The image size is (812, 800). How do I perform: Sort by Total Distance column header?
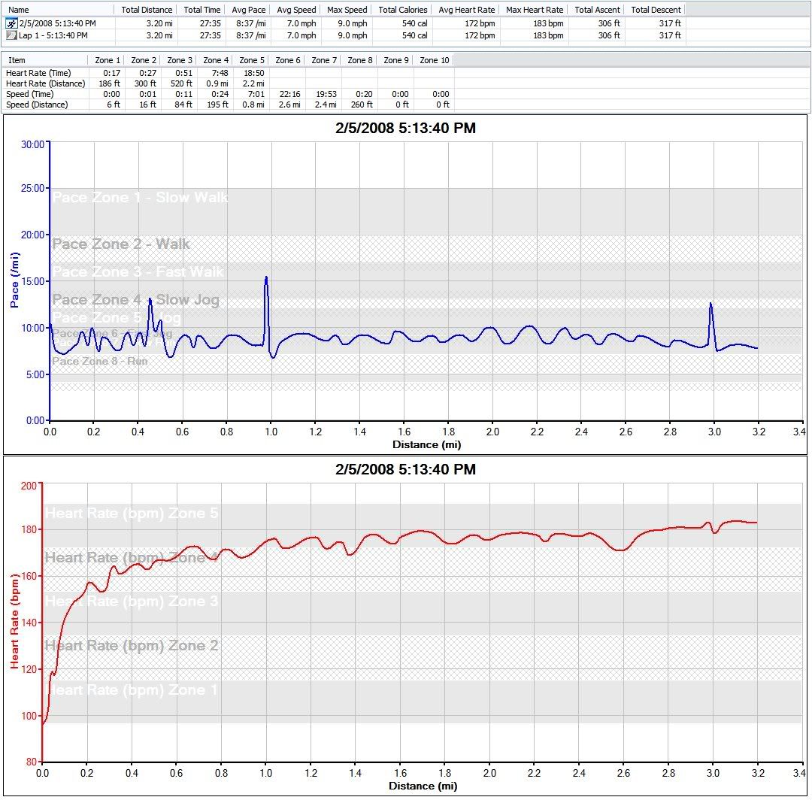(147, 10)
